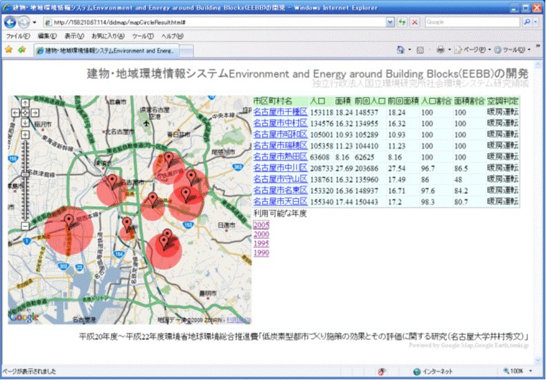Go forward with the browser Forward arrow
The width and height of the screenshot is (546, 380).
click(x=24, y=22)
